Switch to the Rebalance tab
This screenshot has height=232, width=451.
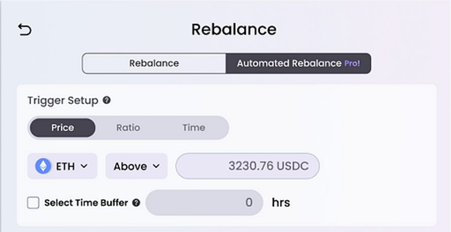point(154,63)
